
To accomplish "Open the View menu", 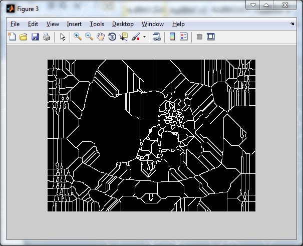I will (53, 24).
